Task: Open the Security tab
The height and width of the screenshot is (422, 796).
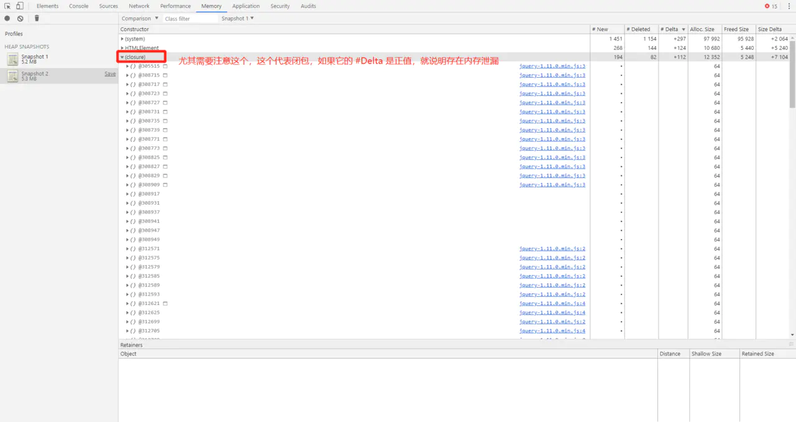Action: 280,6
